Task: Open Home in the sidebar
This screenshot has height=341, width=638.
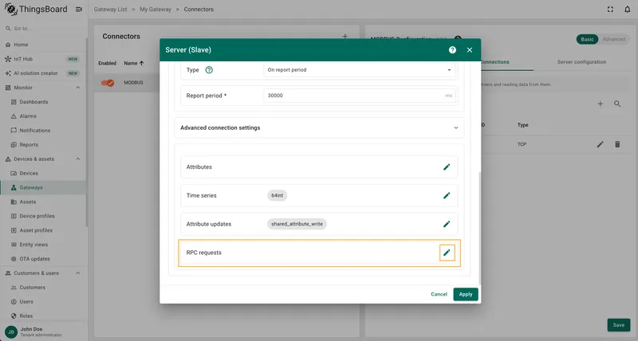Action: (x=43, y=45)
